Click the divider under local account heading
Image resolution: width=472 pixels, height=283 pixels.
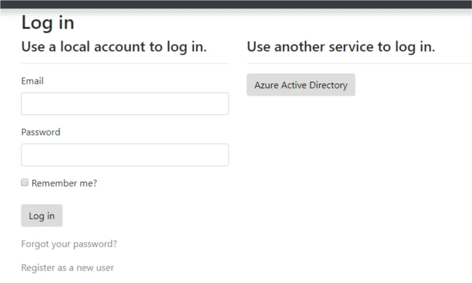pyautogui.click(x=125, y=63)
